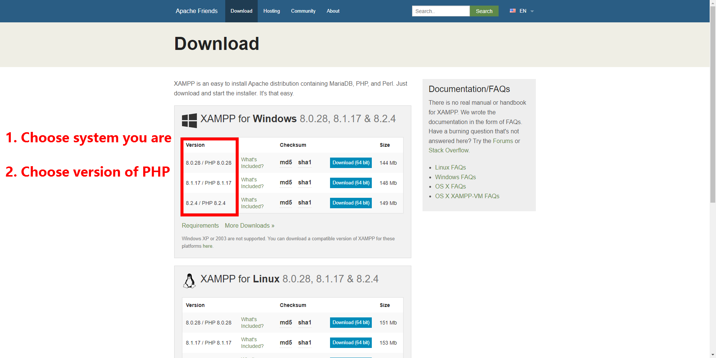
Task: Open the Hosting menu item
Action: coord(271,11)
